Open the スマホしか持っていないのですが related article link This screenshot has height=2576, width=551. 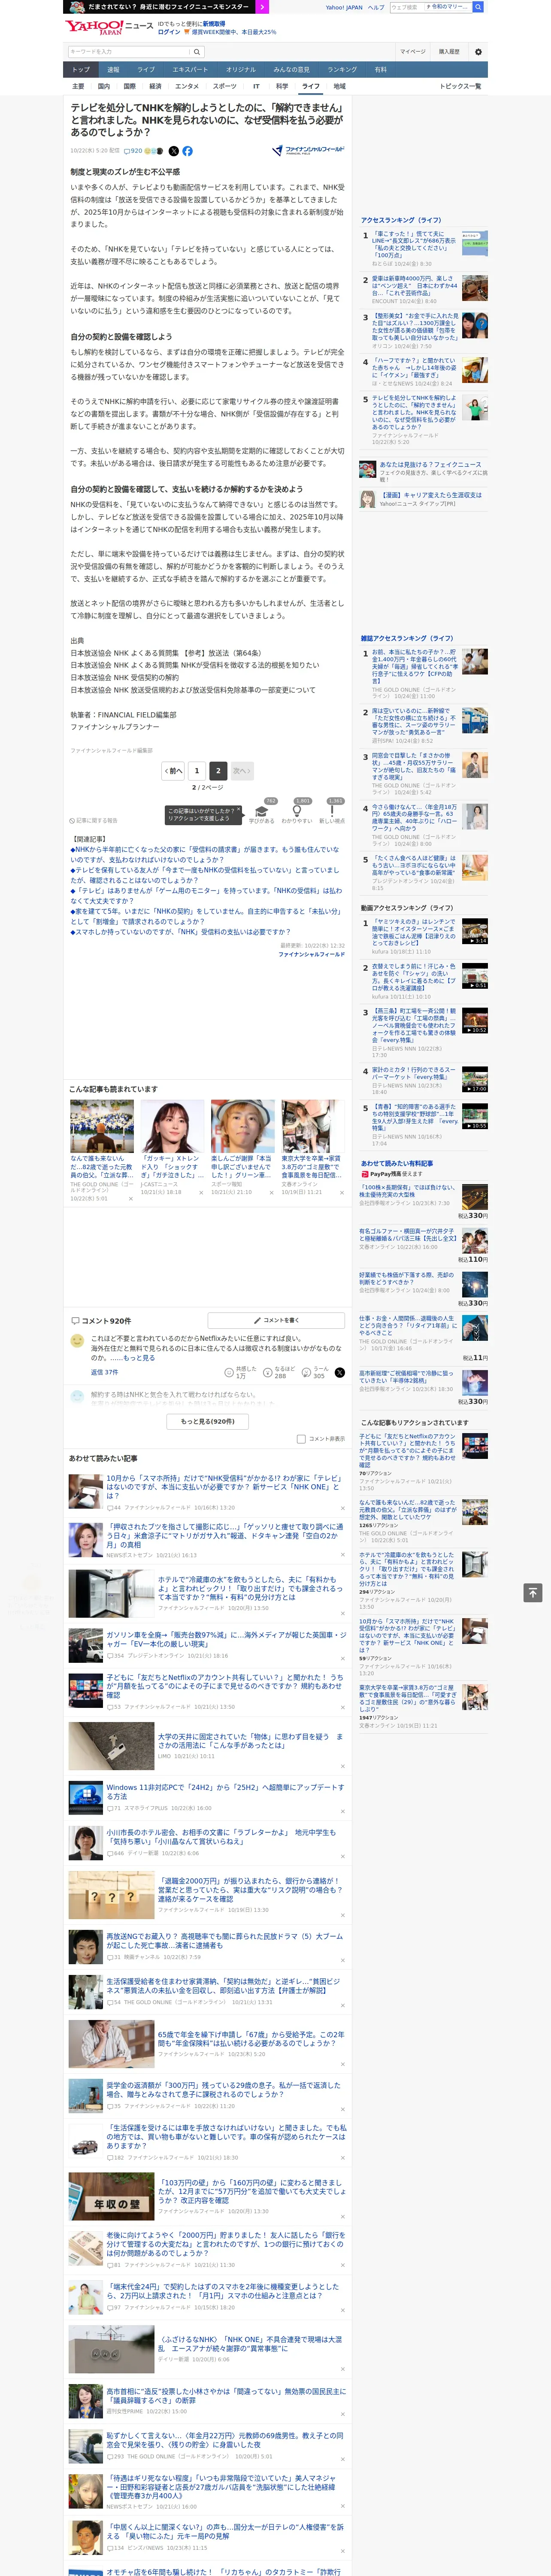point(181,932)
